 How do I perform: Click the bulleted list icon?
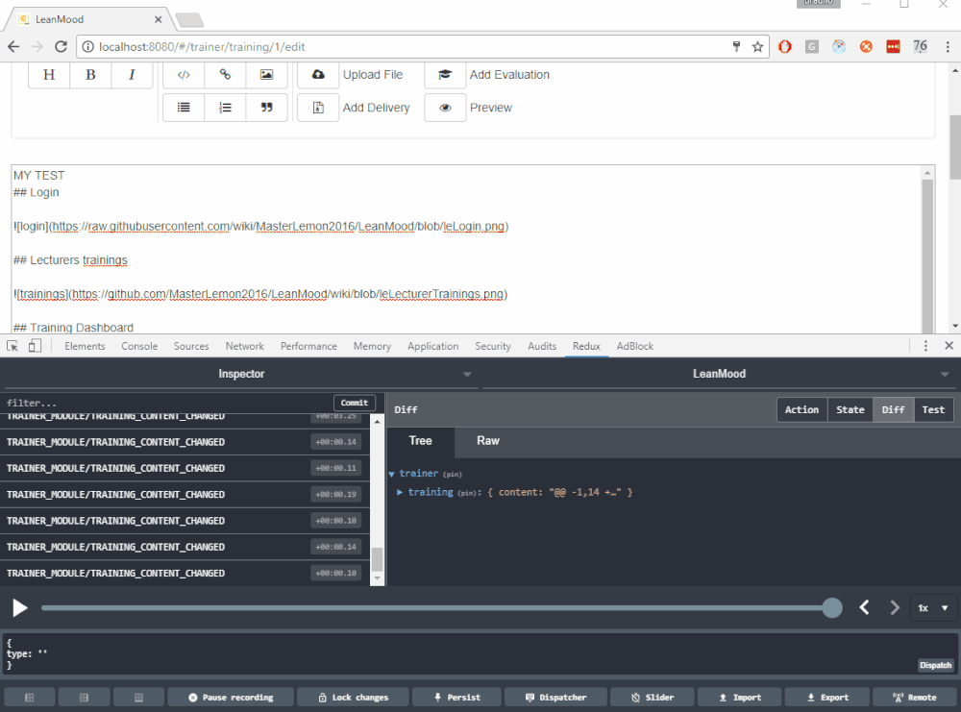(183, 108)
